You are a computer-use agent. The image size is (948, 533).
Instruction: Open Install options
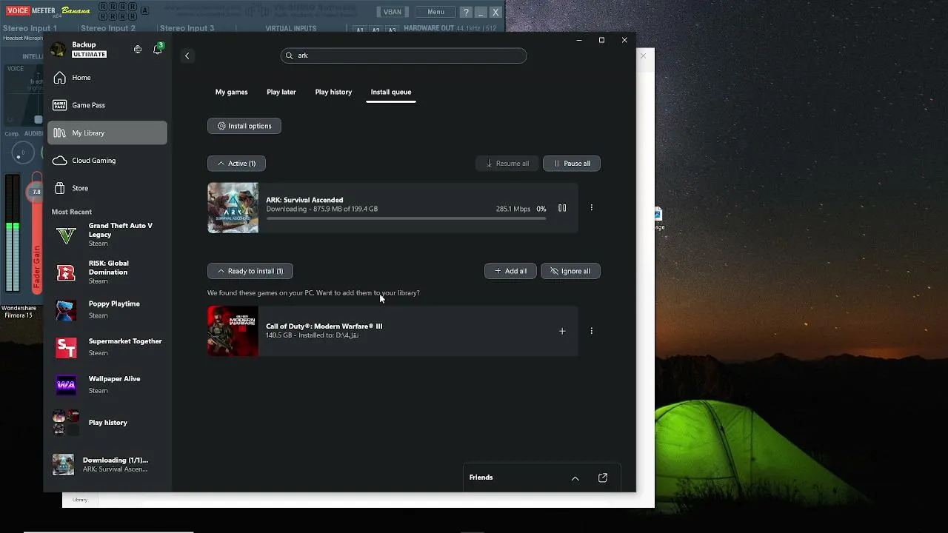pyautogui.click(x=244, y=126)
